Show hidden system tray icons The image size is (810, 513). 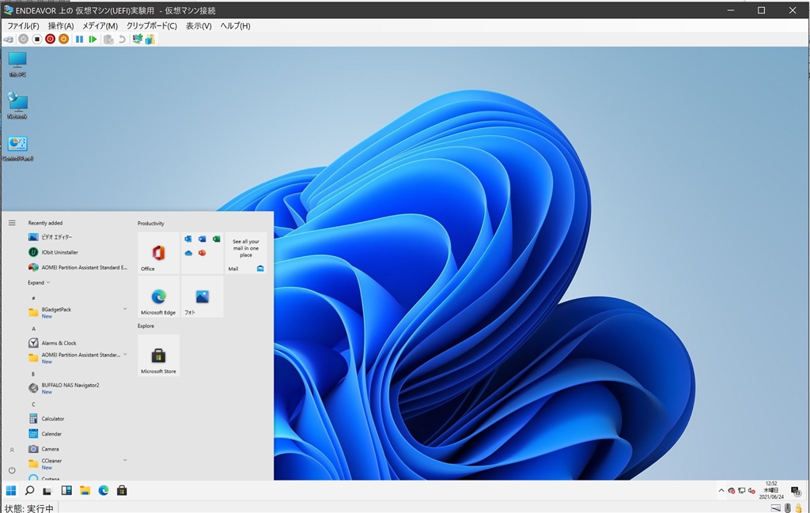coord(721,491)
